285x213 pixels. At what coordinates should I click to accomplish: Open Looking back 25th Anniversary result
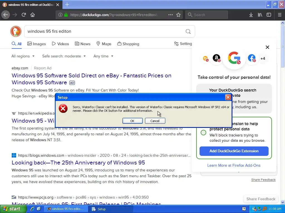tap(78, 163)
